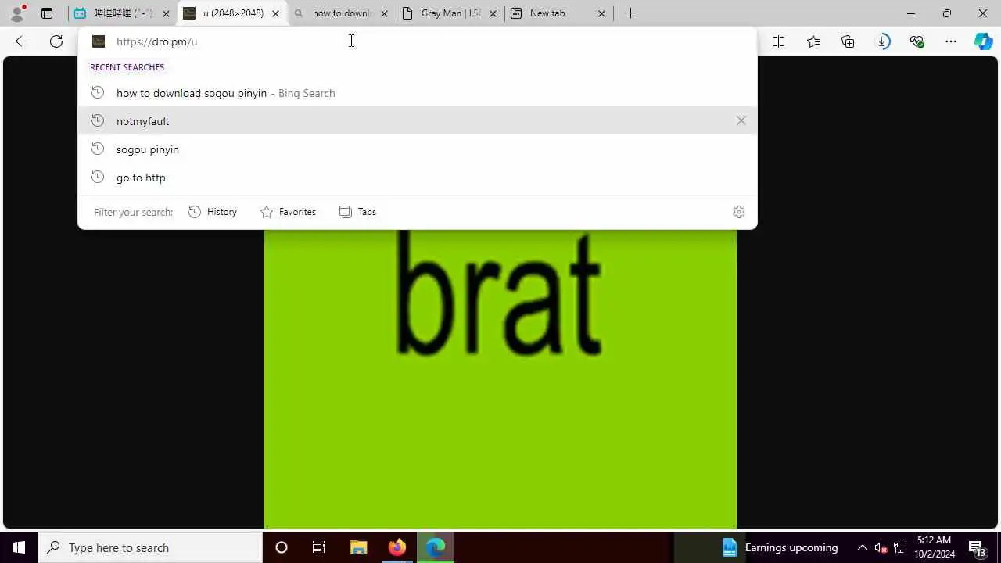Select the 'sogou pinyin' recent search
Viewport: 1001px width, 563px height.
coord(418,149)
